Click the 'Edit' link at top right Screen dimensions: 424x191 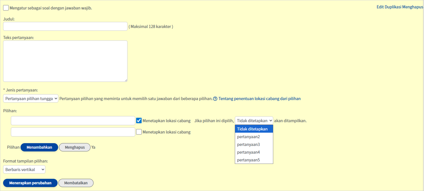pos(380,7)
